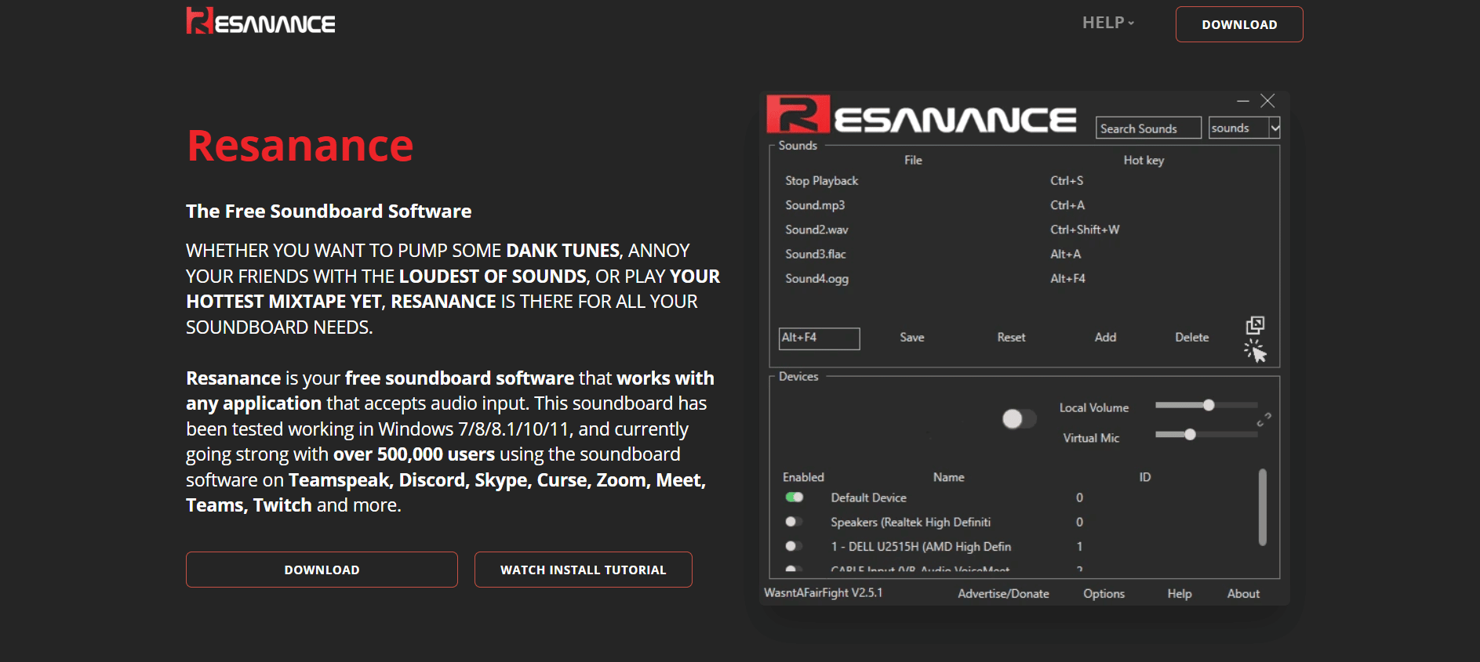Click Reset in the Sounds panel
The image size is (1480, 662).
coord(1011,338)
